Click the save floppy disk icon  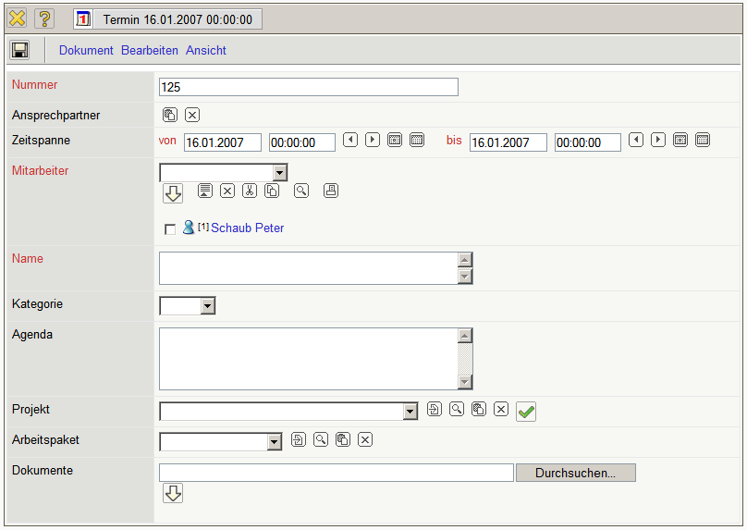click(19, 50)
